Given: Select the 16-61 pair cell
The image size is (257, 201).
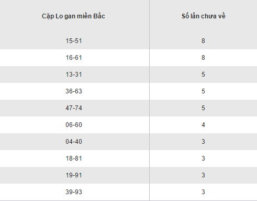Looking at the screenshot, I should 74,58.
